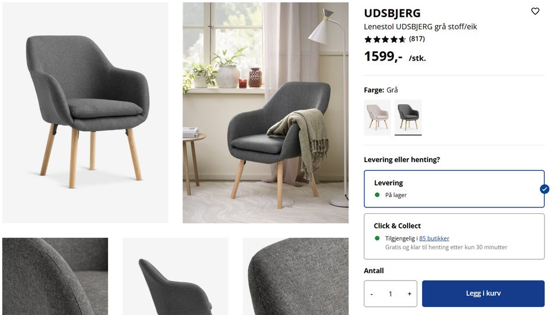This screenshot has width=558, height=315.
Task: Select the dark grey chair color
Action: point(408,117)
